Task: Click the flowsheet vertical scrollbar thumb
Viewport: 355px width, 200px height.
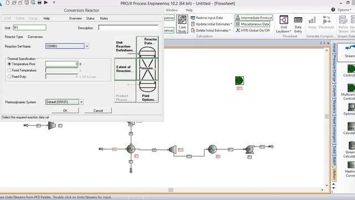Action: tap(327, 116)
